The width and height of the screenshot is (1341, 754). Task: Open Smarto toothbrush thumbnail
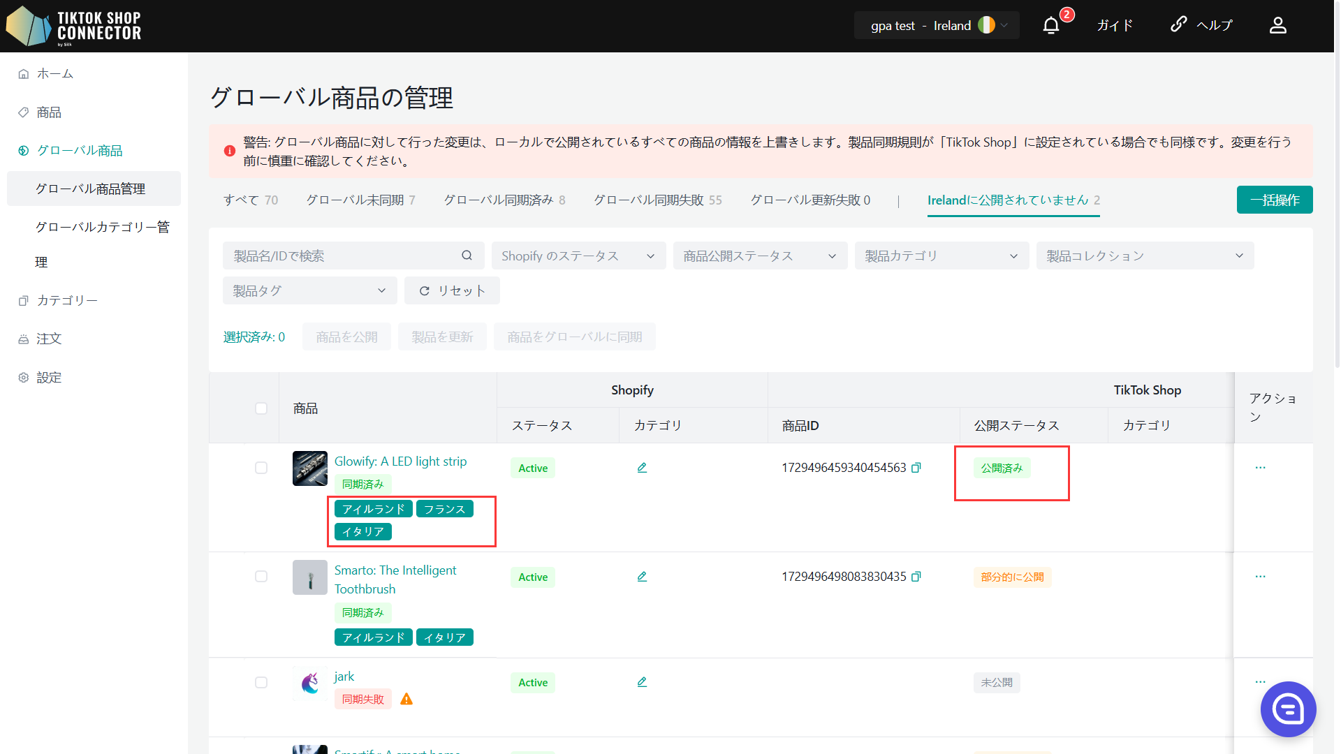click(310, 577)
